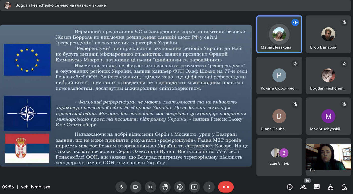Open the emoji reactions panel
This screenshot has width=353, height=194.
click(180, 187)
